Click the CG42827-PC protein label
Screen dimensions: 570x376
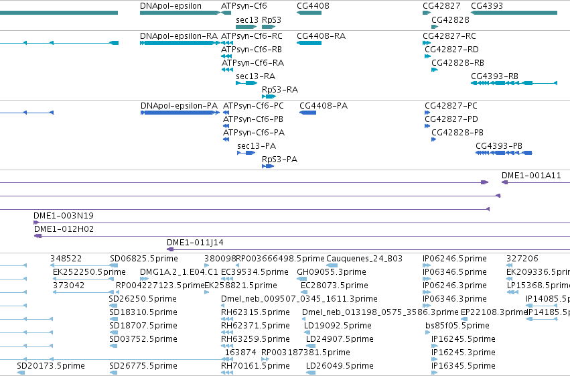451,106
